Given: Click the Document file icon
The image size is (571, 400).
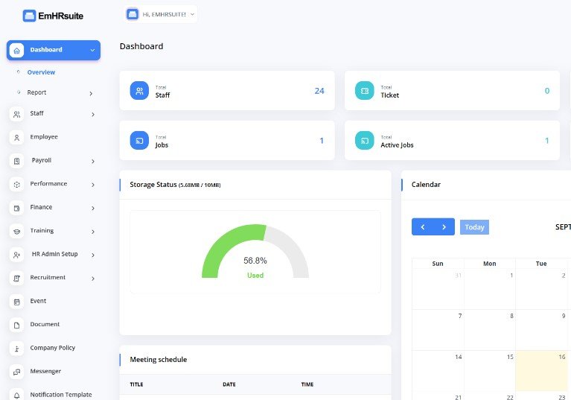Looking at the screenshot, I should [x=17, y=326].
